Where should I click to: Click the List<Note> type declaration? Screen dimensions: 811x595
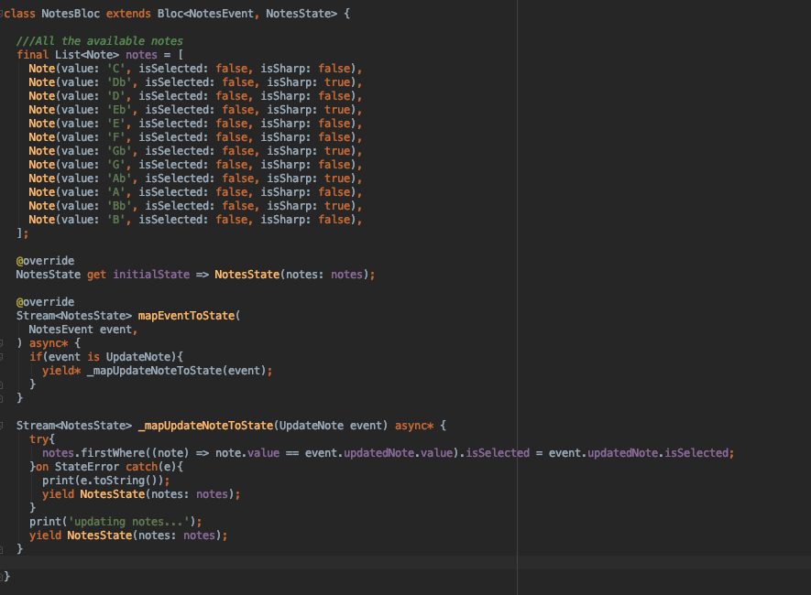(87, 55)
